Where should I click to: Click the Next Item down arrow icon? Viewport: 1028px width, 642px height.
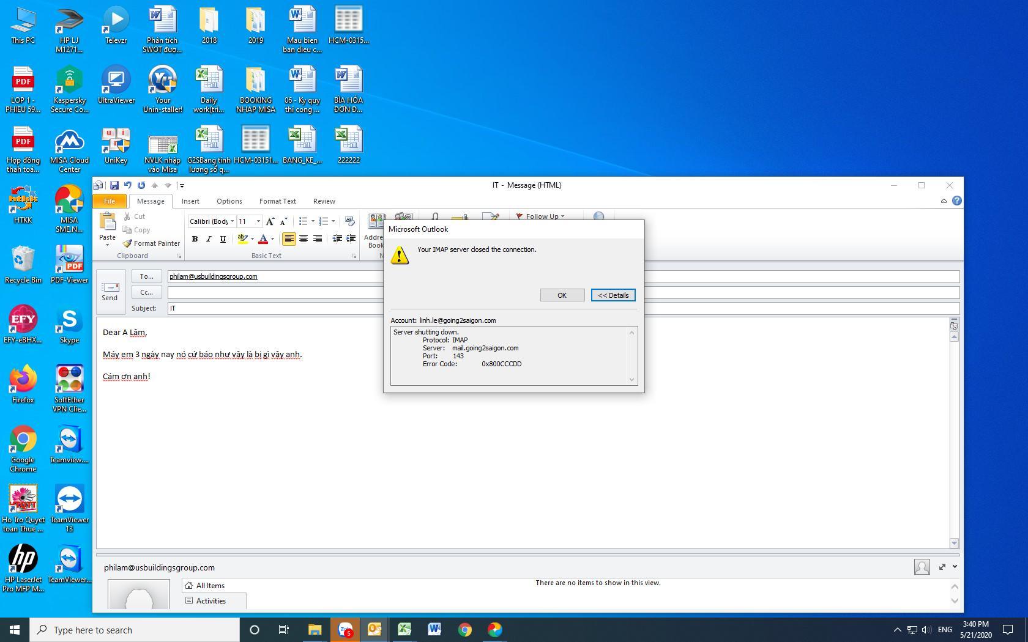[168, 185]
